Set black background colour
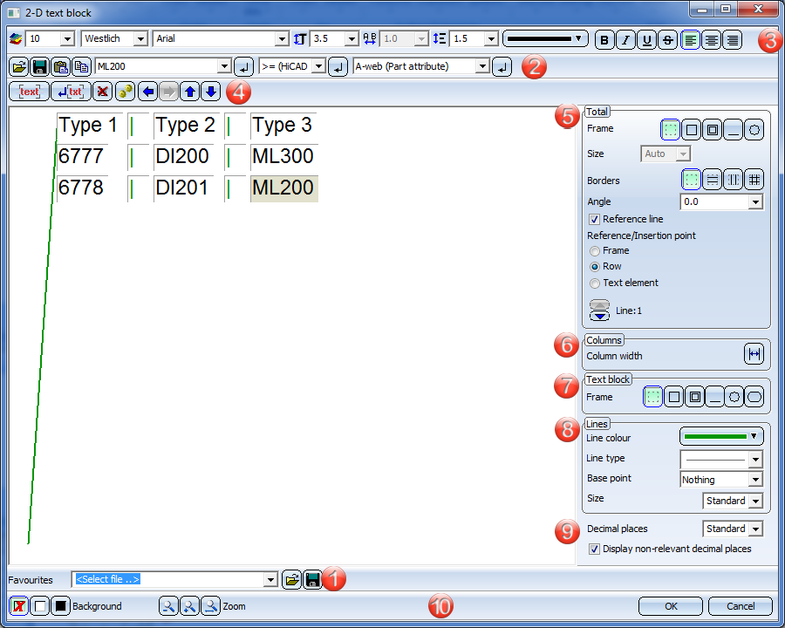Screen dimensions: 785x628 tap(60, 606)
